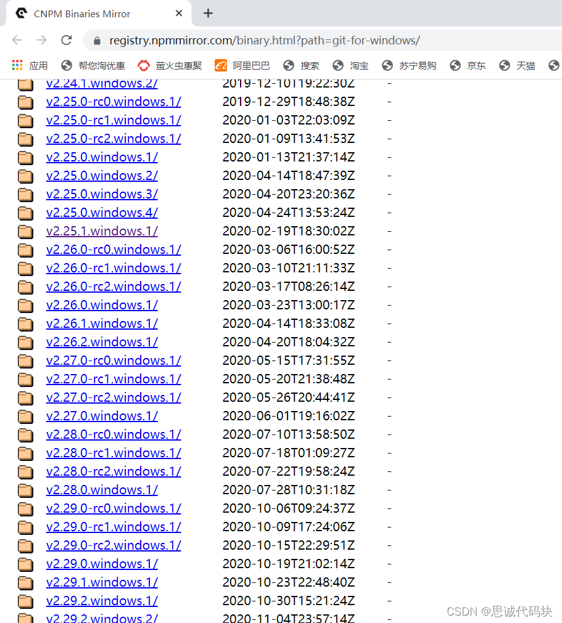Screen dimensions: 562x623
Task: Click timestamp 2020-06-01T19:16:02Z
Action: point(288,415)
